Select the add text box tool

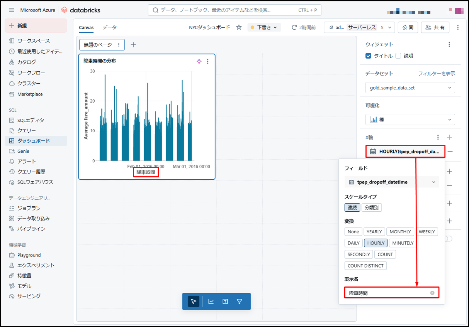(x=225, y=302)
